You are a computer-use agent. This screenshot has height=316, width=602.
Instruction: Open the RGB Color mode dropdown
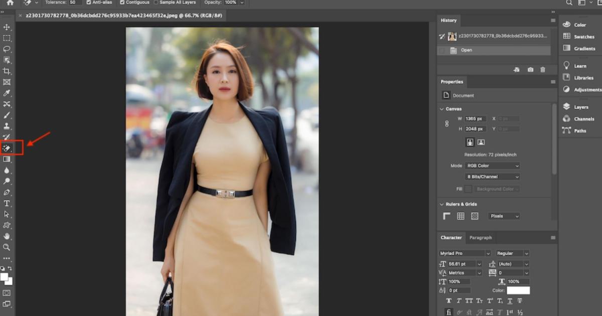point(492,166)
